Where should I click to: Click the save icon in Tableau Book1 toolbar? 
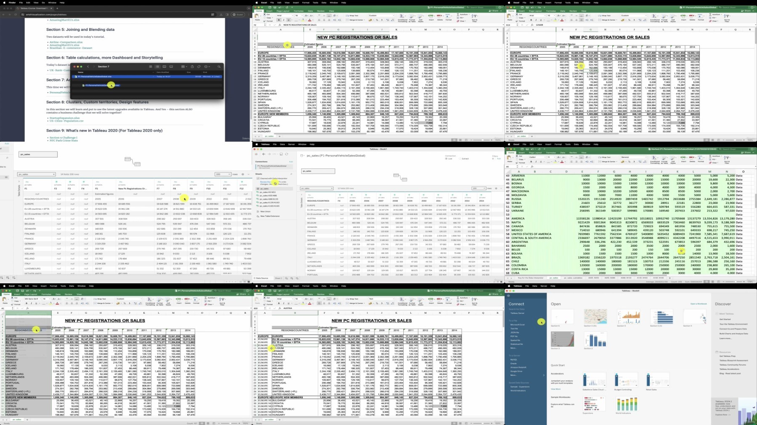coord(281,154)
